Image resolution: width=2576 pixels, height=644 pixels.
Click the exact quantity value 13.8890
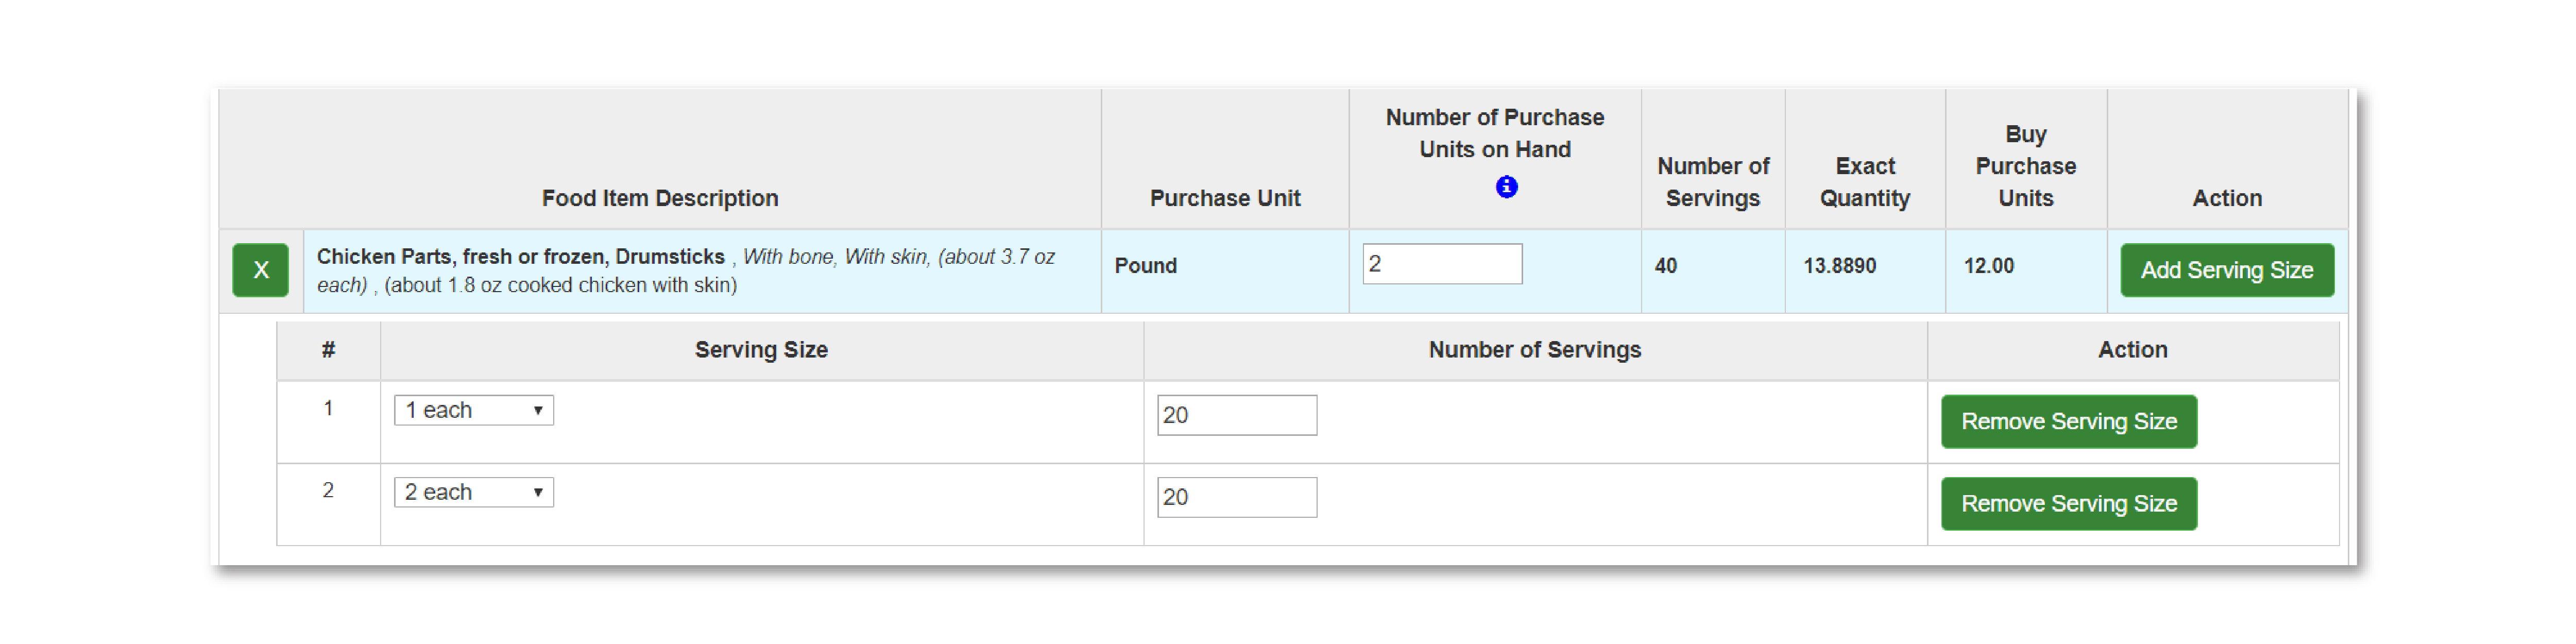click(1839, 266)
